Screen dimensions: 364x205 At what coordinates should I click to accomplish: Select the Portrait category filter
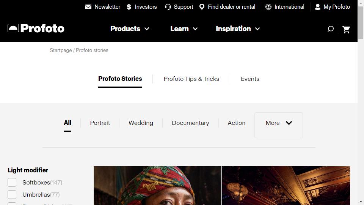click(x=100, y=123)
